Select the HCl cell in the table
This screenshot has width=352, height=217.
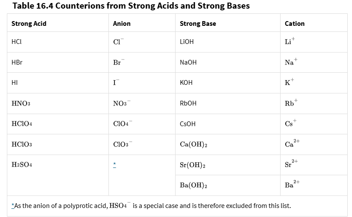pyautogui.click(x=17, y=42)
